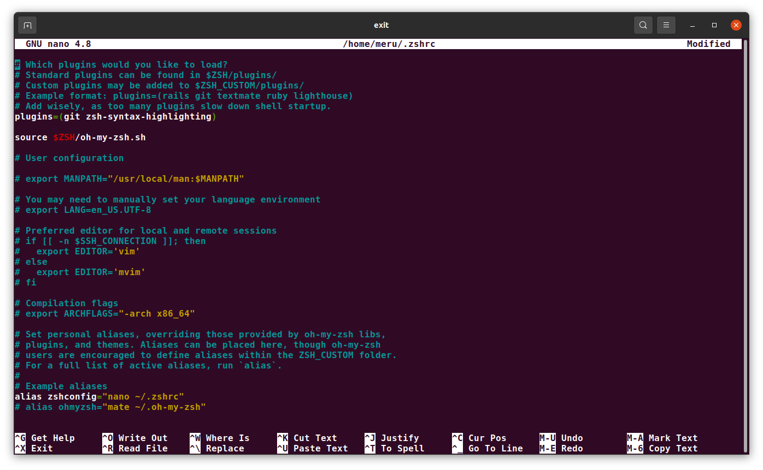Click the new tab icon in the header

[27, 25]
